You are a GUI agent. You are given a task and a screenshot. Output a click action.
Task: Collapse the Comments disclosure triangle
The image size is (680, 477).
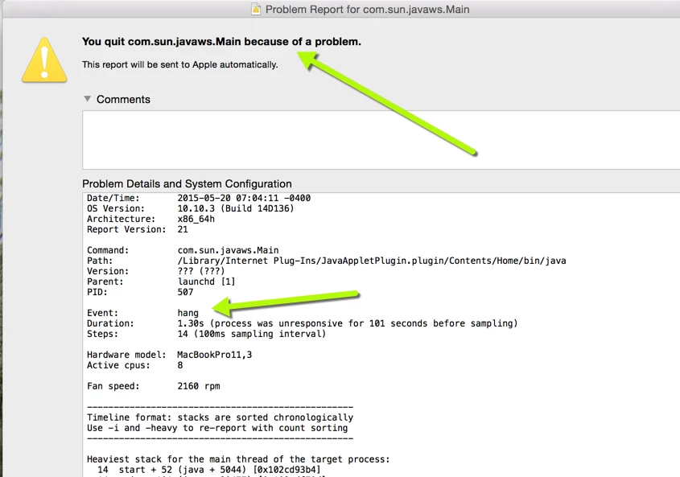(87, 99)
